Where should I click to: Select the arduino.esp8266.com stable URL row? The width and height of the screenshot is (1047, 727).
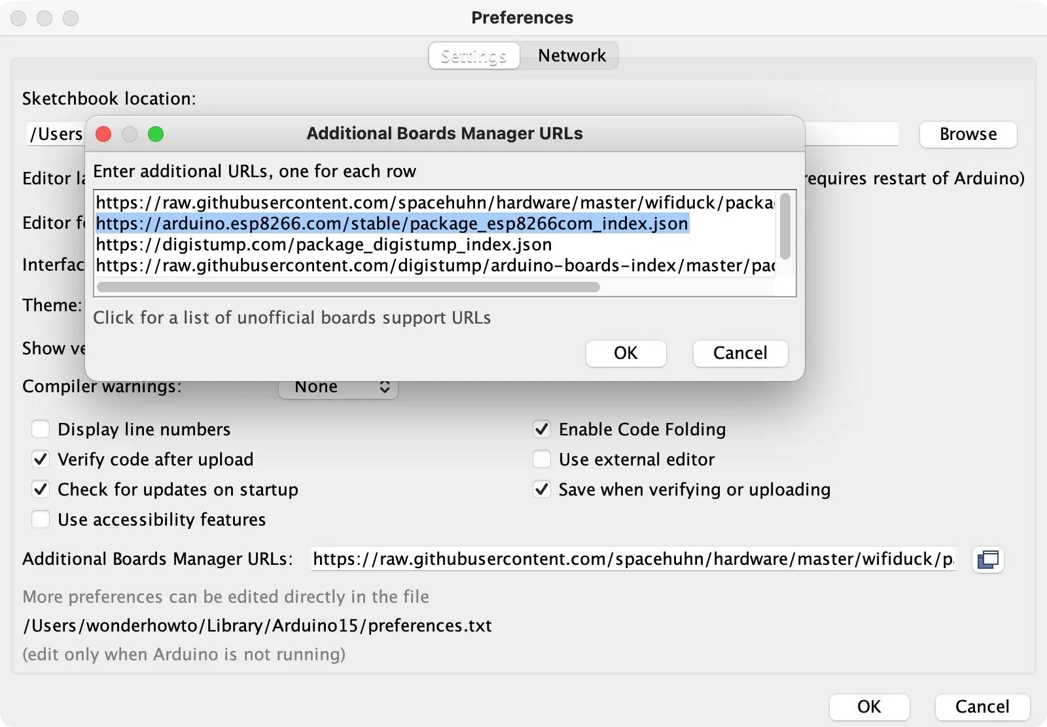click(x=392, y=224)
